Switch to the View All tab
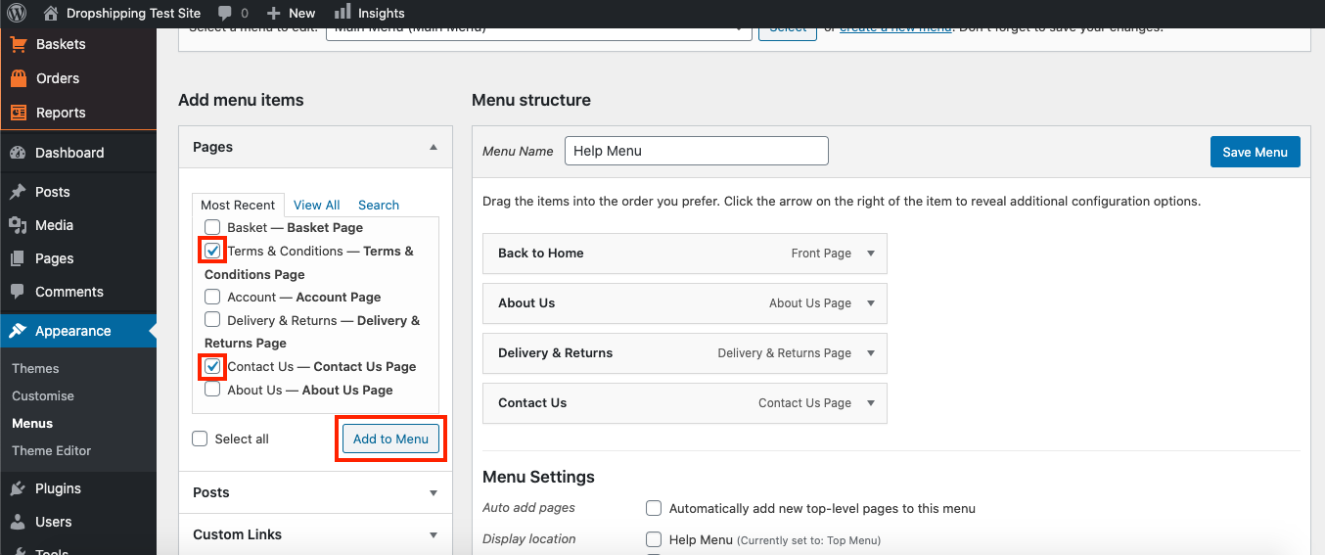1325x555 pixels. coord(316,205)
